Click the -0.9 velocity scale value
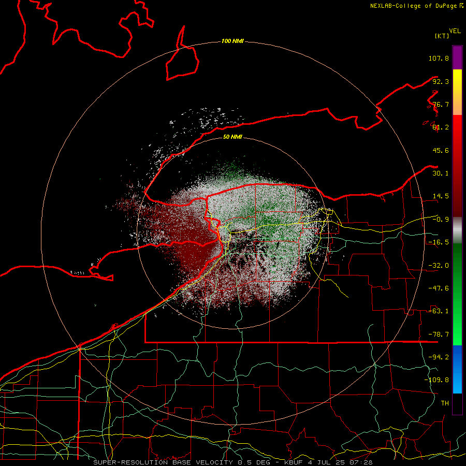The image size is (466, 466). [441, 220]
